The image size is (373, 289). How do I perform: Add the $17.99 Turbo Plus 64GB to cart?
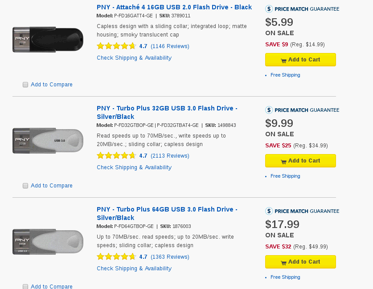point(300,262)
